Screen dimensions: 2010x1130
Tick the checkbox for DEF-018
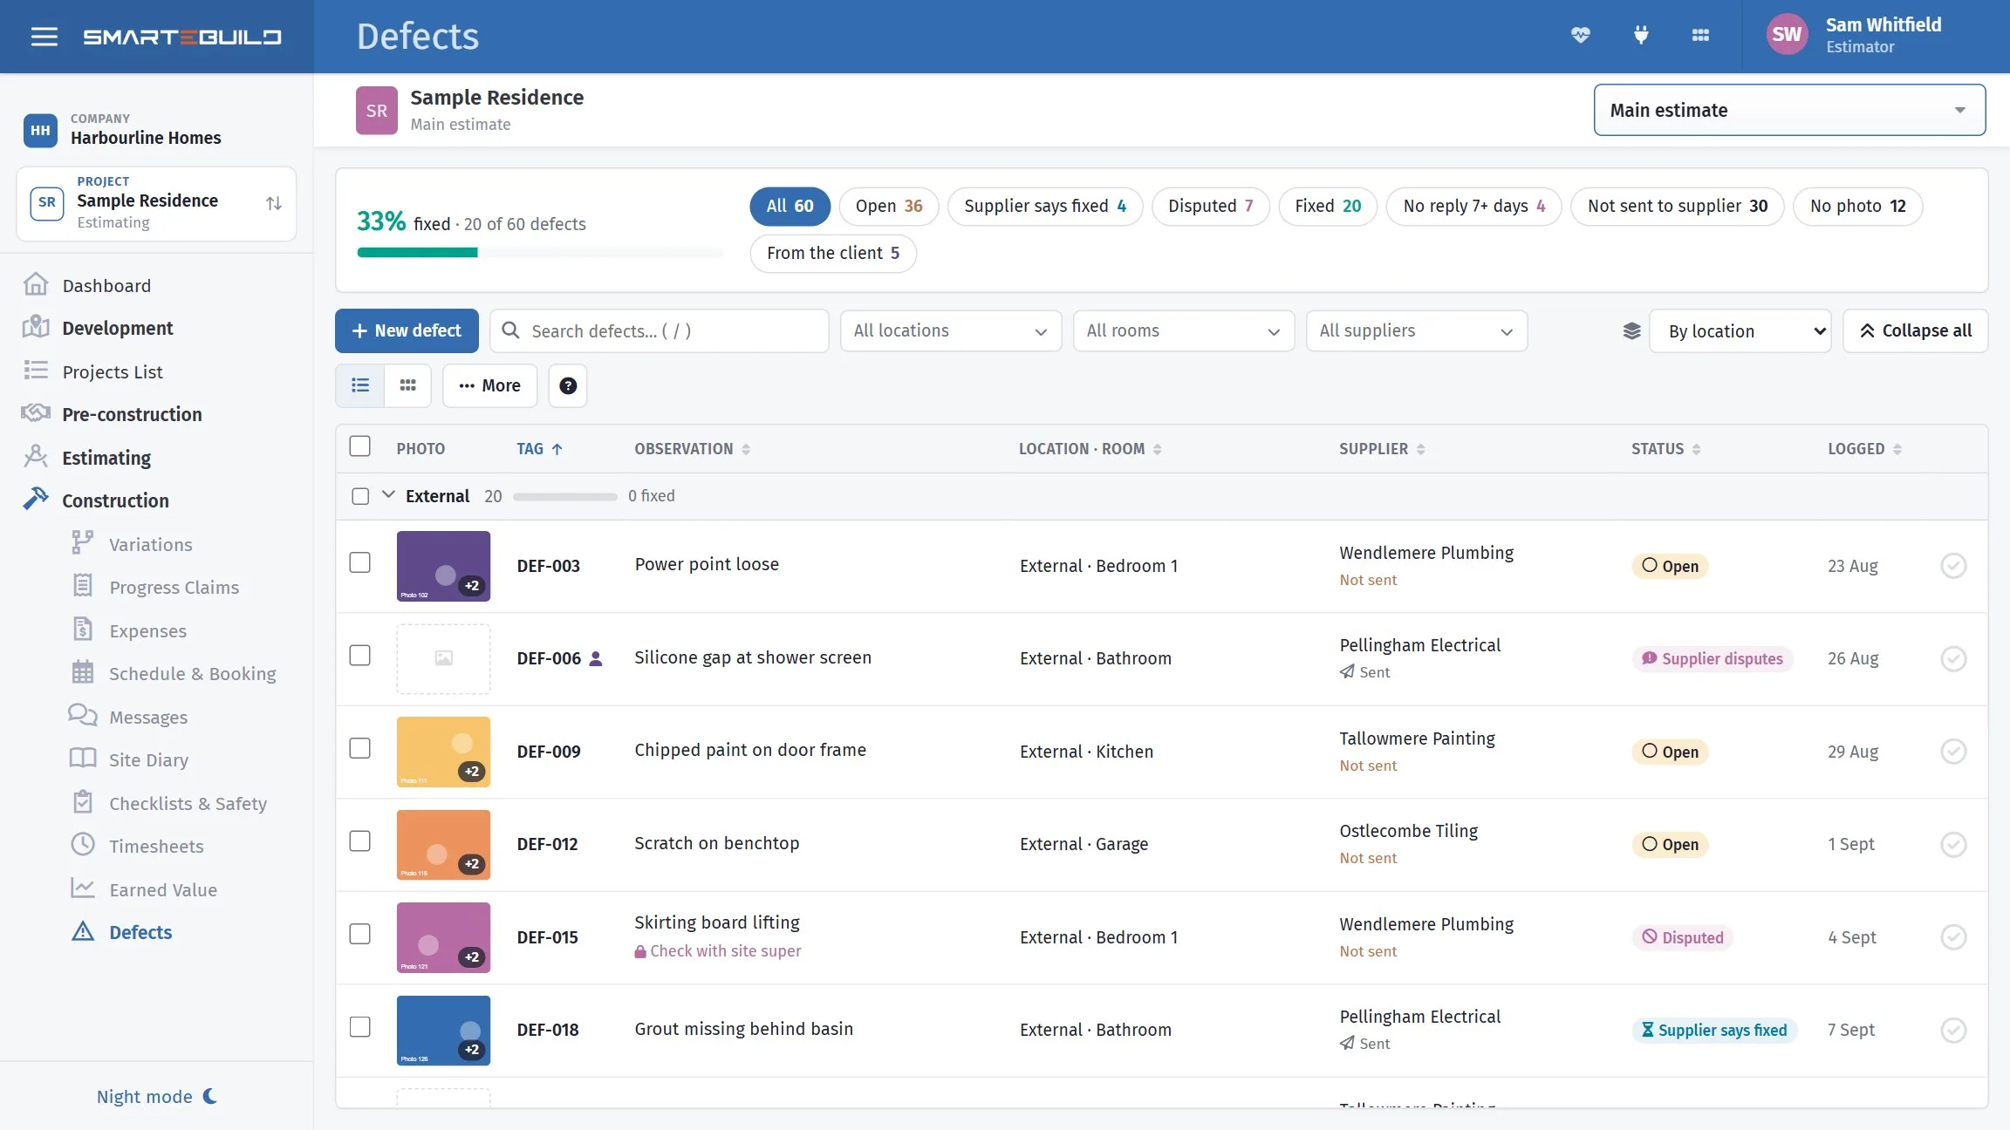(359, 1026)
